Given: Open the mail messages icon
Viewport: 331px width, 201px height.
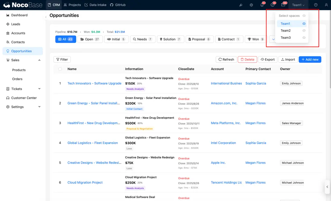Looking at the screenshot, I should [283, 5].
